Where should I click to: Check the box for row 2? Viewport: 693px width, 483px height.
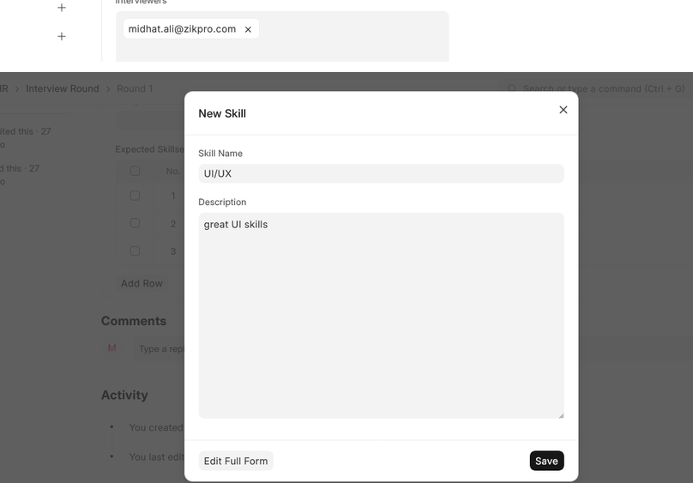[x=136, y=224]
